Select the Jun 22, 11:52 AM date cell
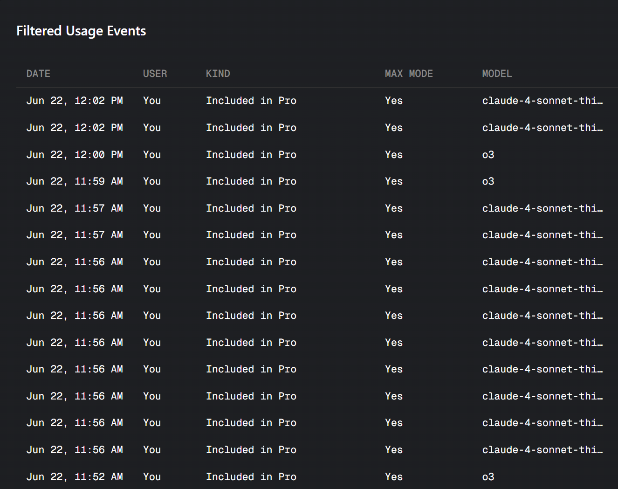The width and height of the screenshot is (618, 489). 75,477
